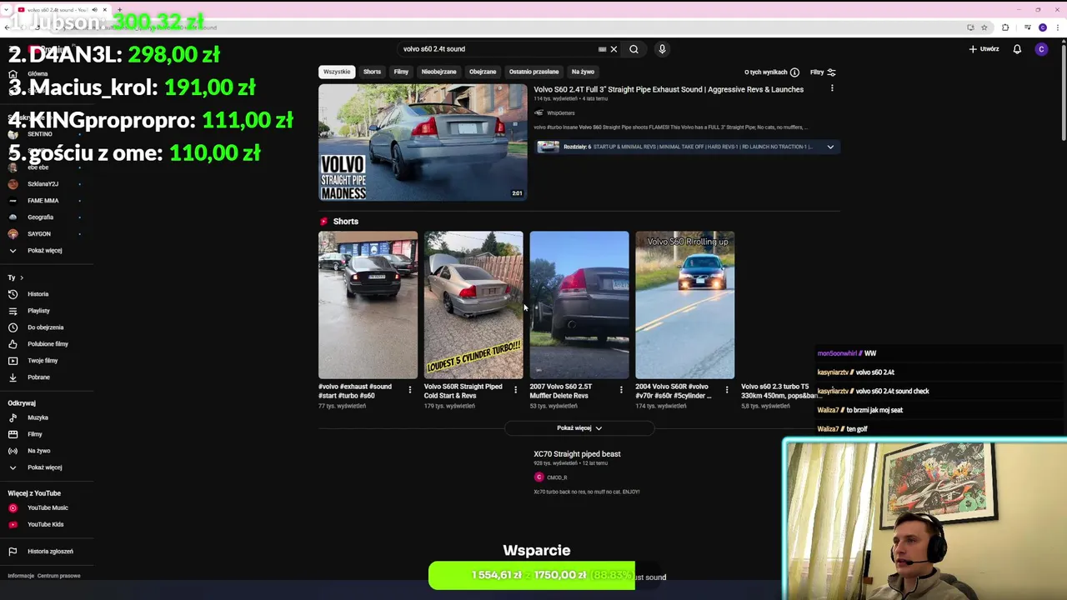Open options for Volvo S60R Straight Piped short

515,389
